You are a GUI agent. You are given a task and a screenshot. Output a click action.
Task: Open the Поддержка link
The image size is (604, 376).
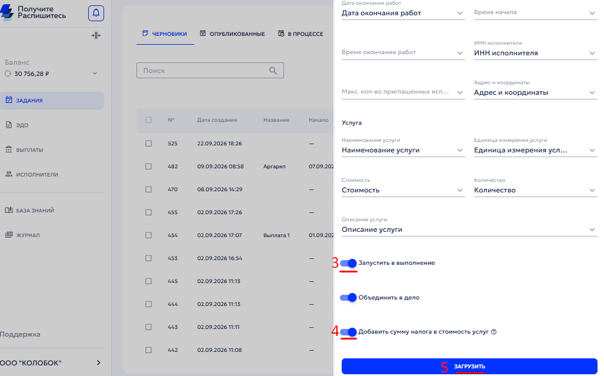pos(20,334)
